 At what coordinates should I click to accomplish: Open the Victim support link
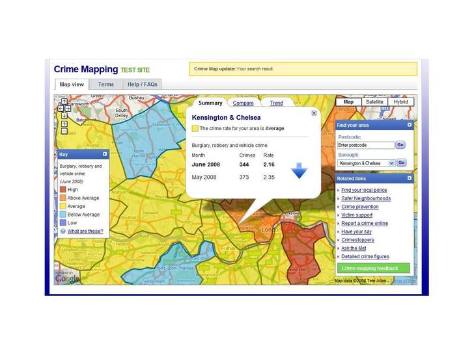tap(357, 215)
